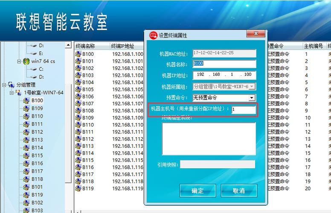Click the 引用快照 field
The image size is (331, 213).
pos(218,164)
